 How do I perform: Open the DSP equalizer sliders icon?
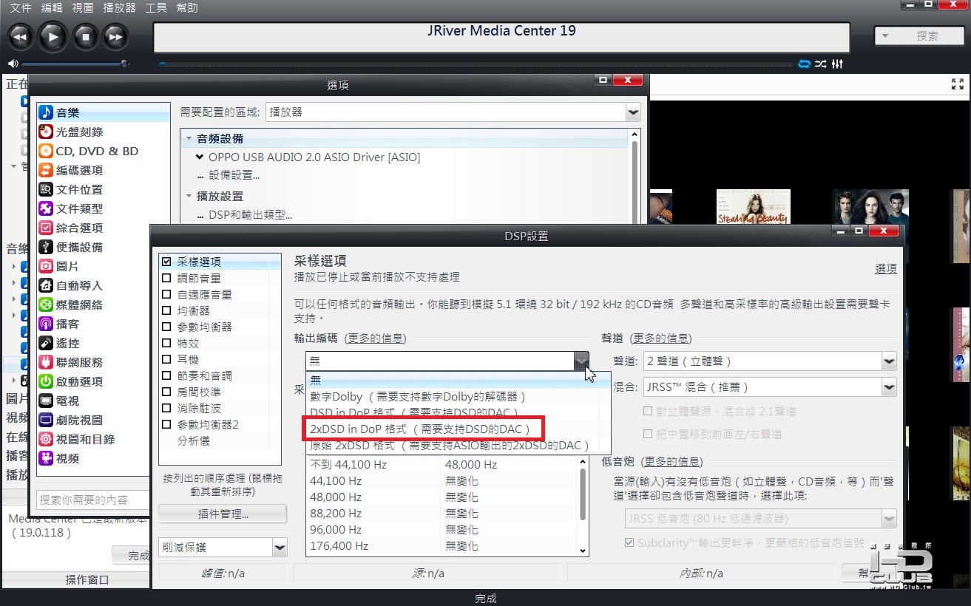[837, 64]
